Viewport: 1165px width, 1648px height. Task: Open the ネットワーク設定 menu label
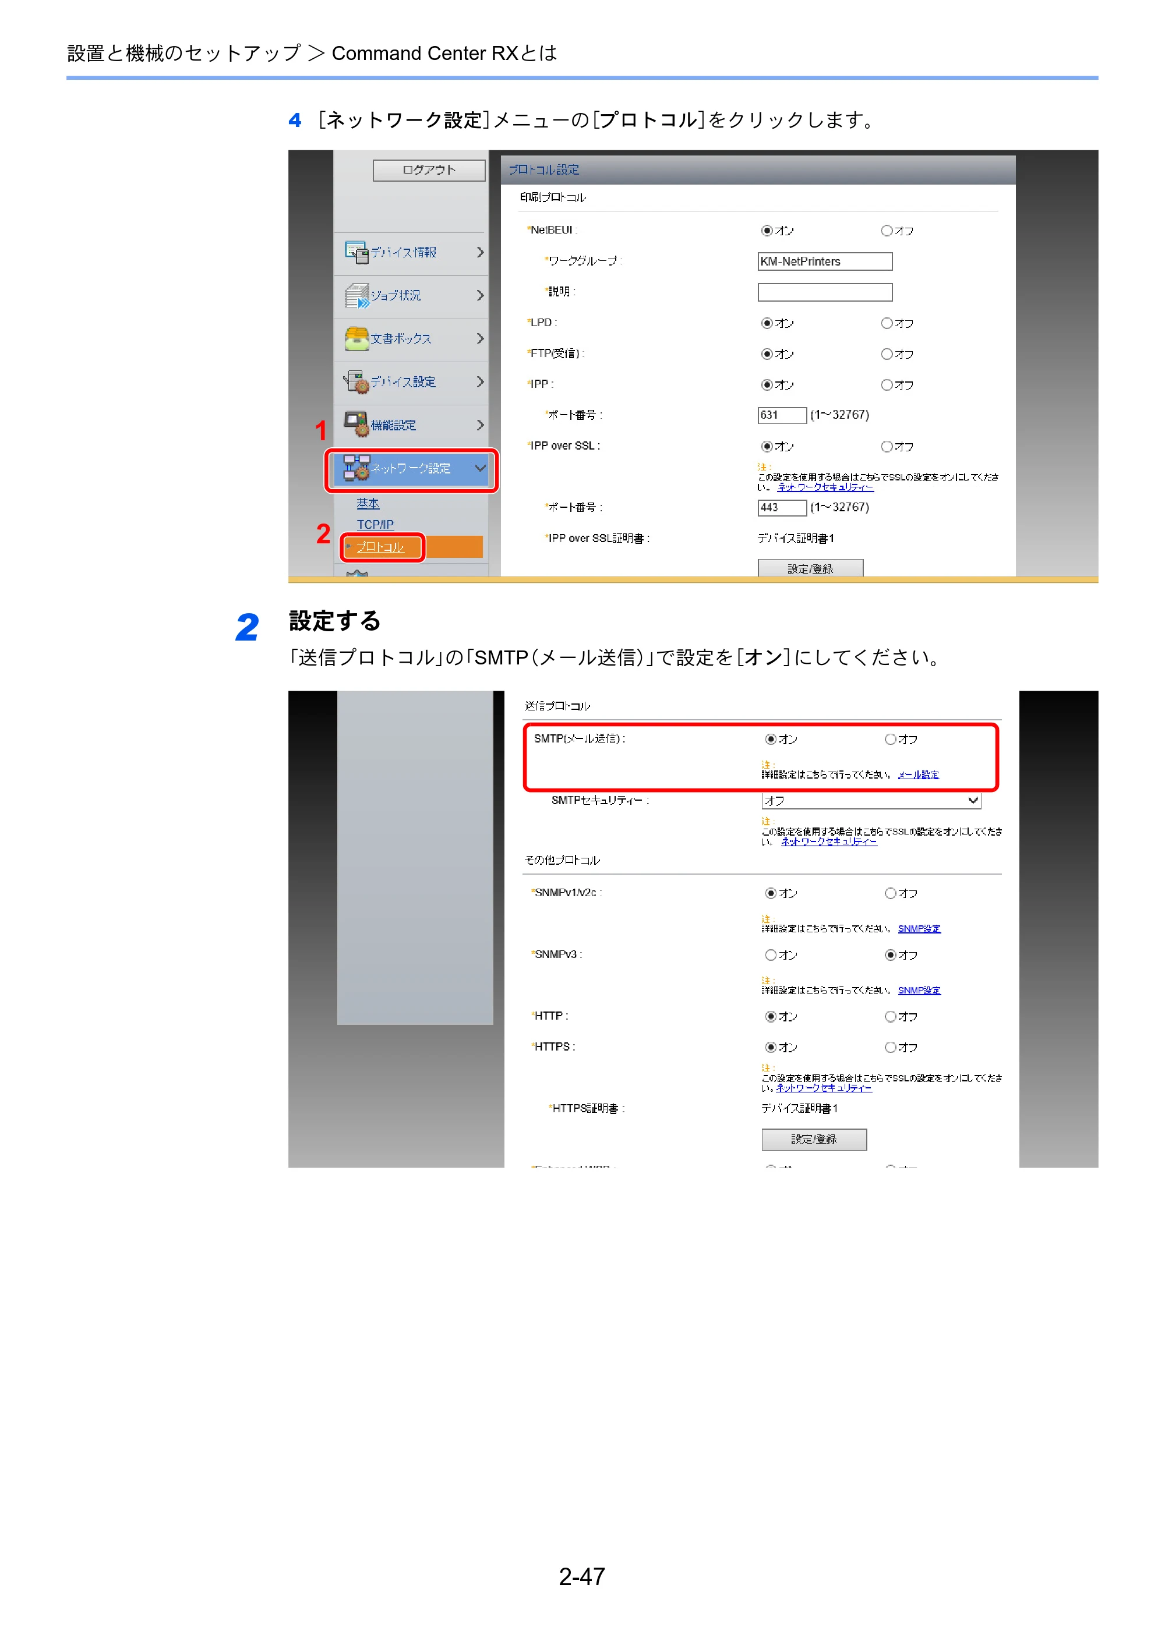pyautogui.click(x=411, y=468)
